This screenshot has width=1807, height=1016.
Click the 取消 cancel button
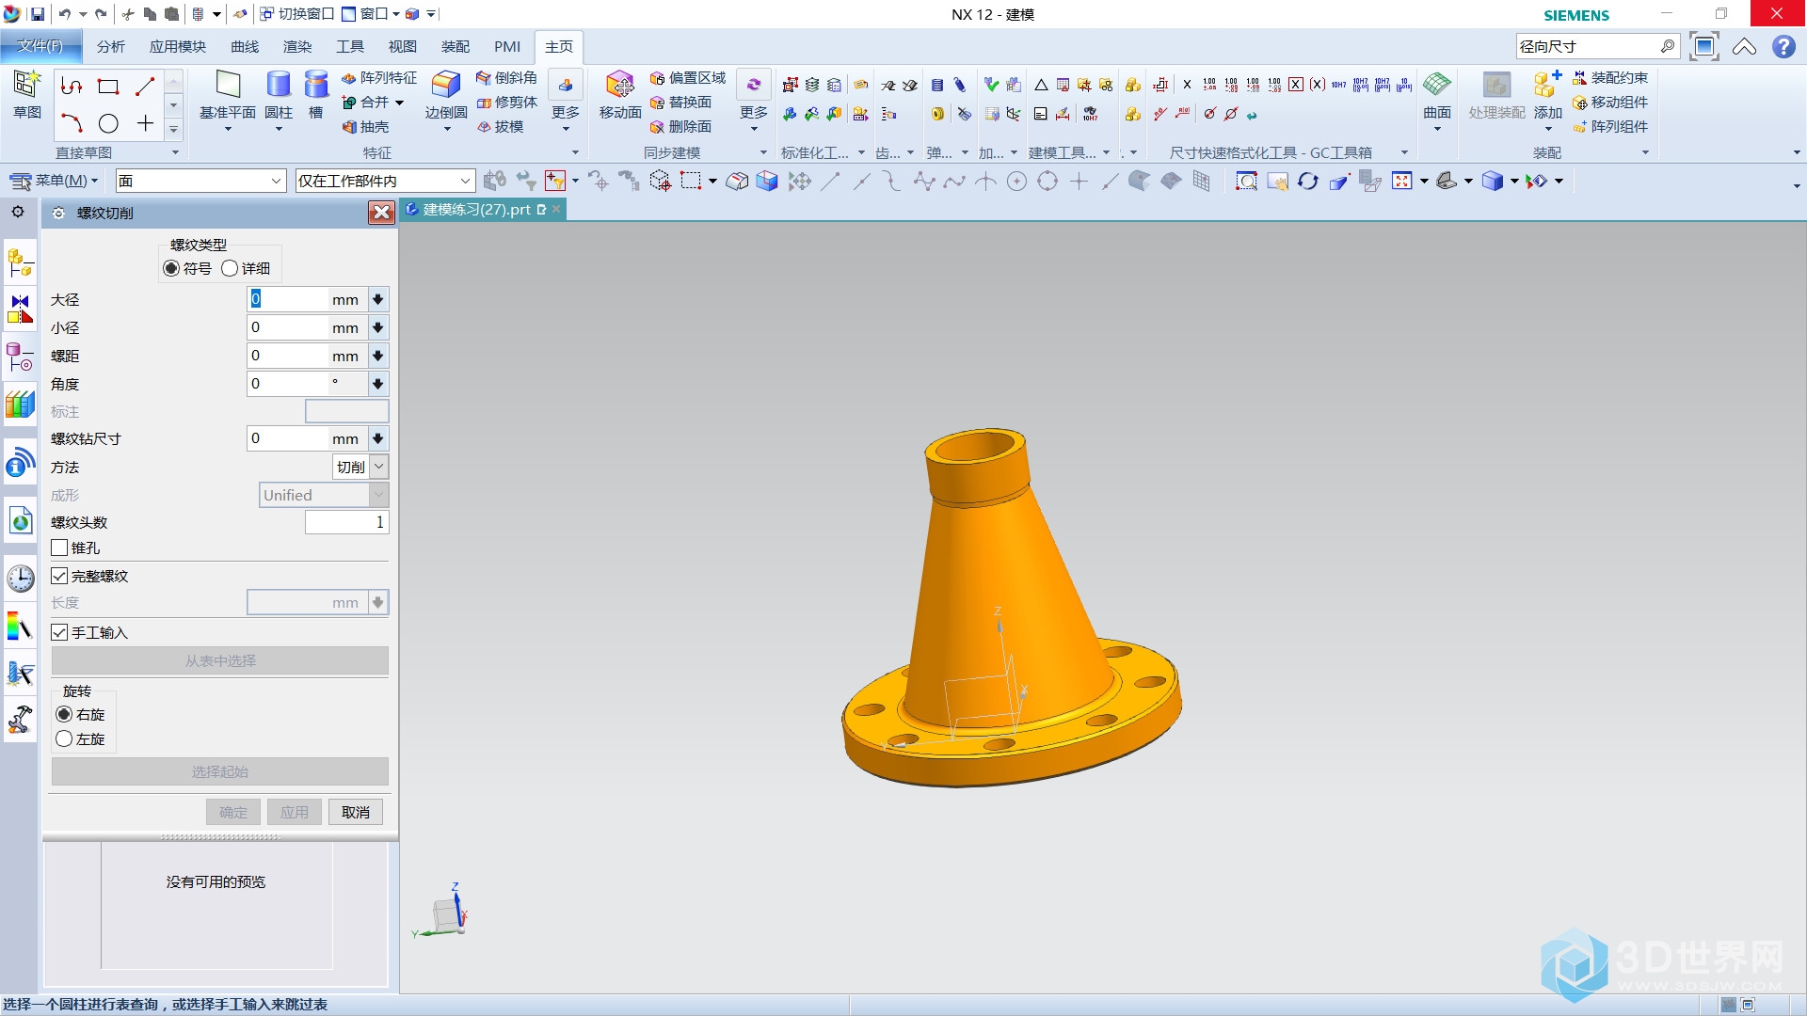356,812
